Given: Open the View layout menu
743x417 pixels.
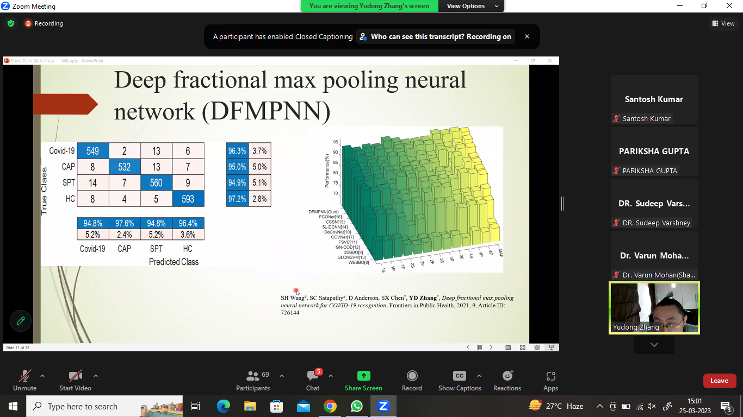Looking at the screenshot, I should point(723,23).
